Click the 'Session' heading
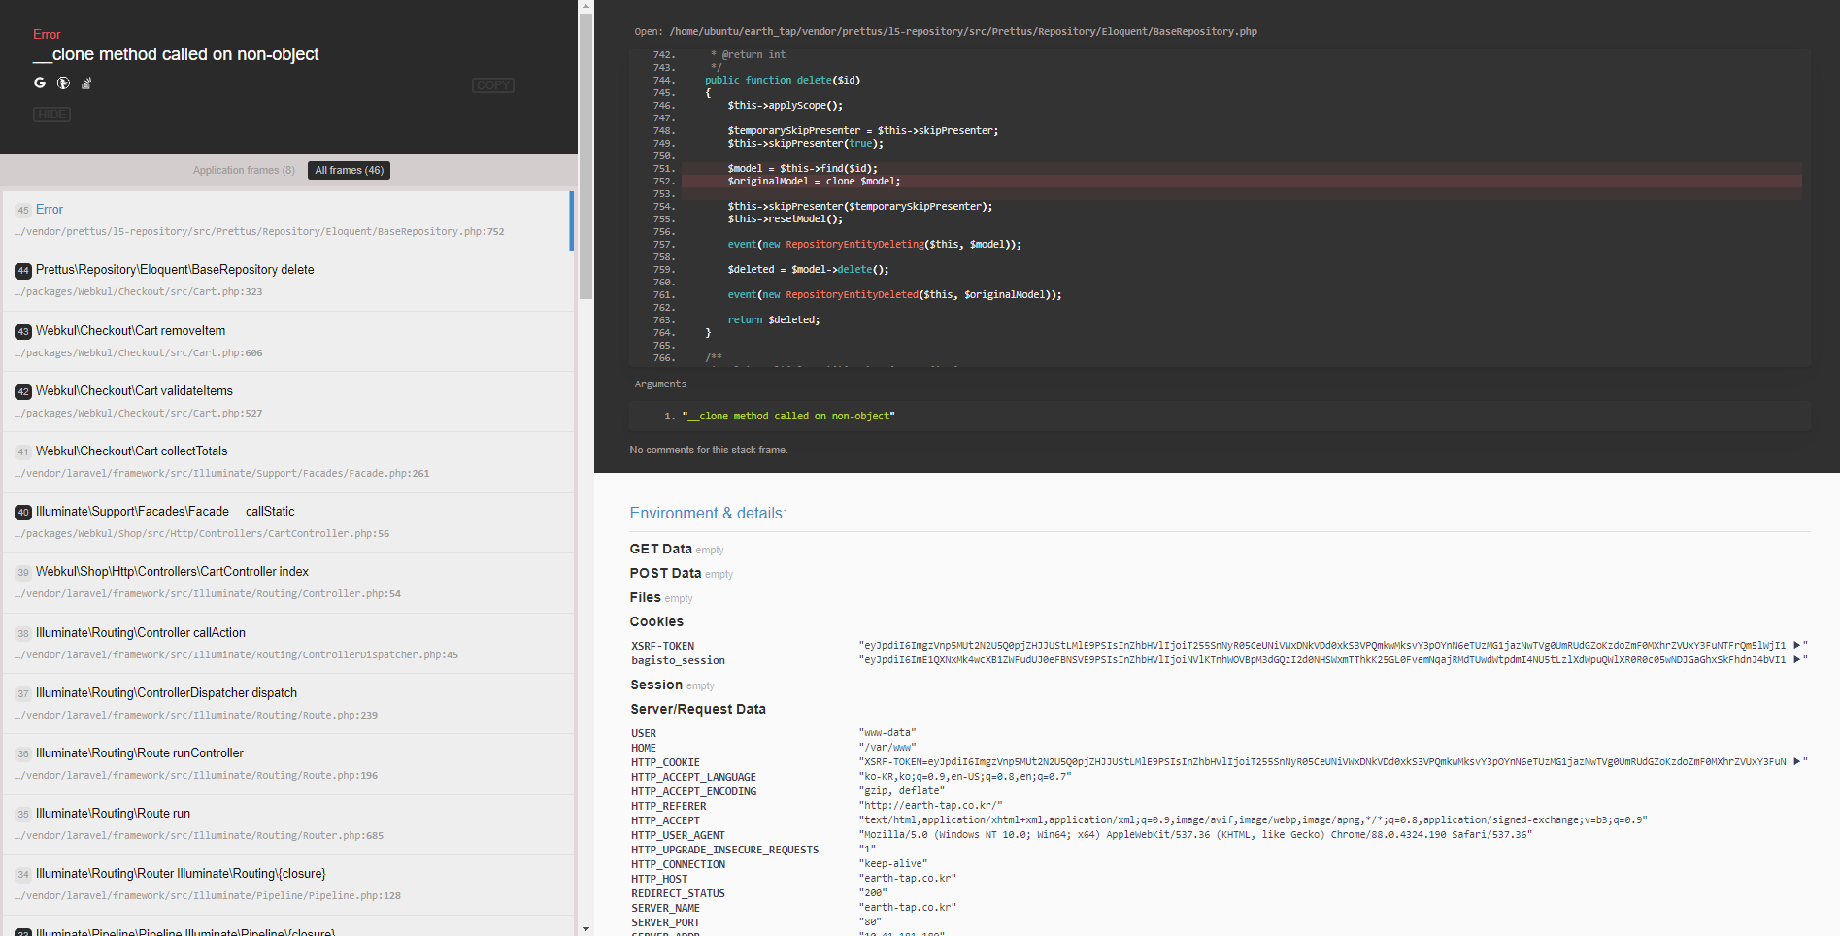The width and height of the screenshot is (1840, 936). click(x=656, y=685)
